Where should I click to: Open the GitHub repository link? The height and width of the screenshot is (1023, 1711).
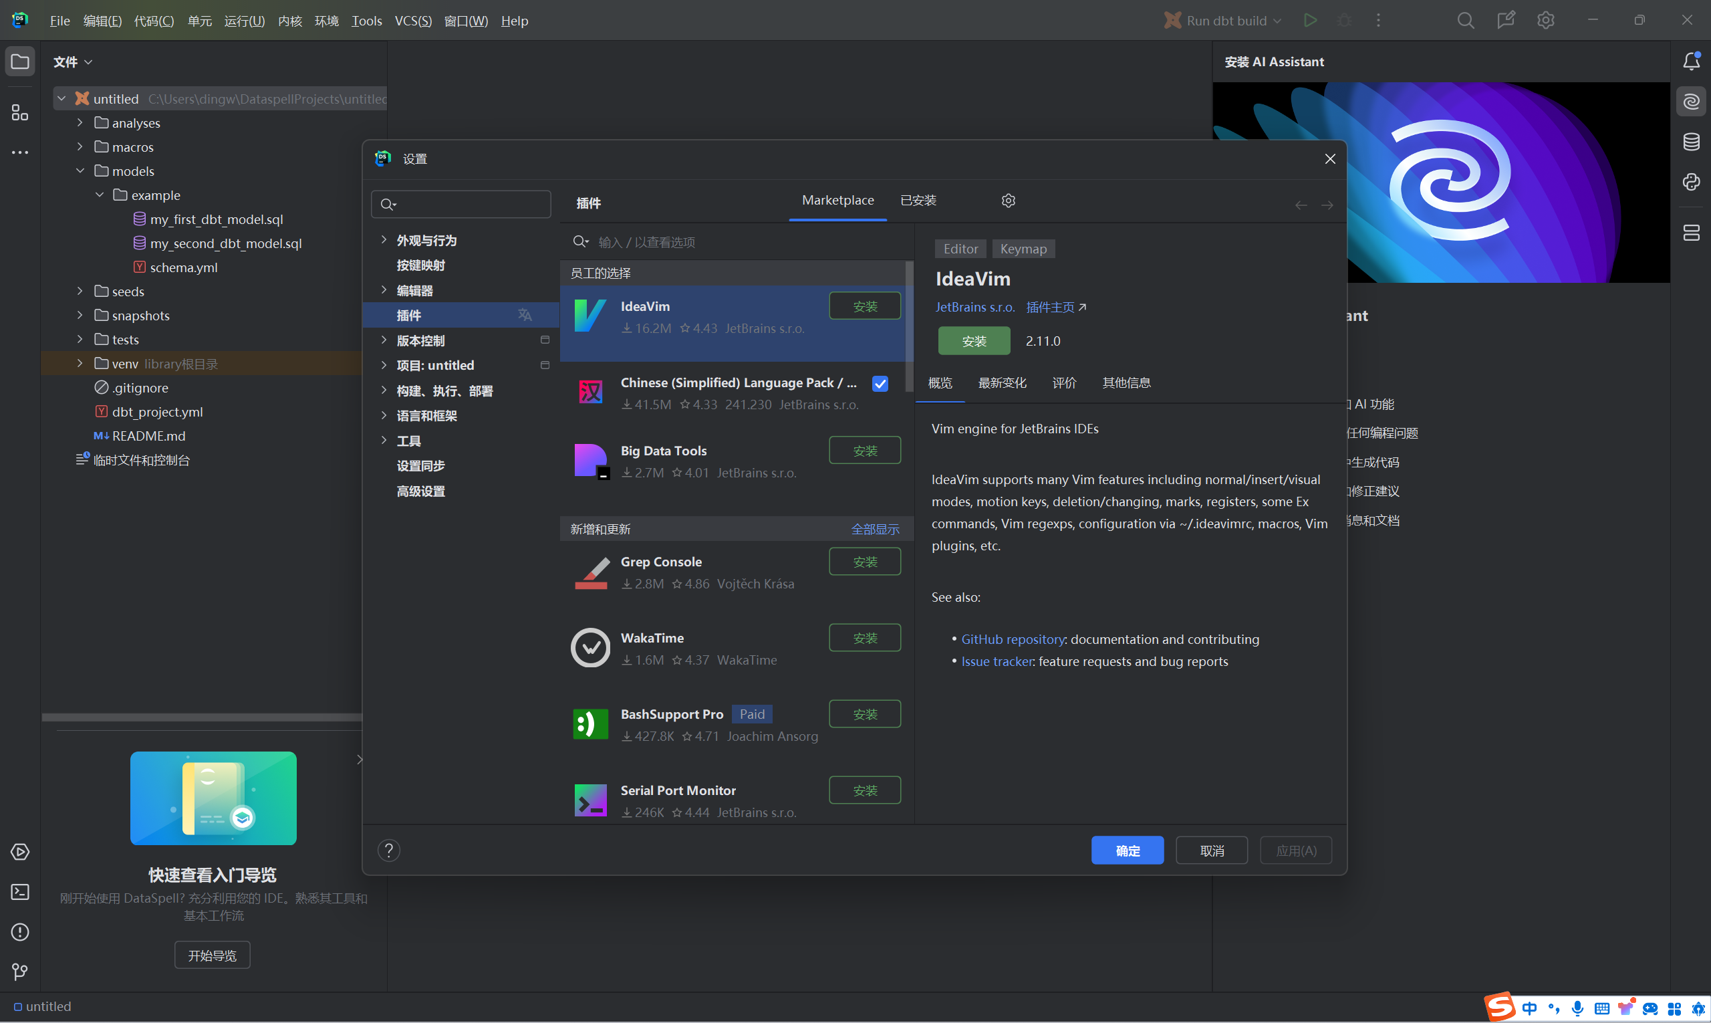tap(1013, 639)
